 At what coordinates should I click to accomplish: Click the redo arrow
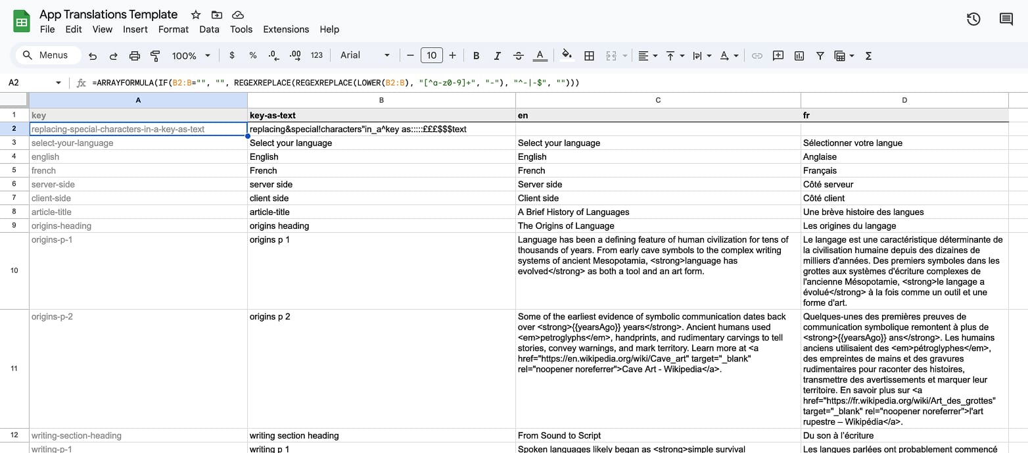(114, 56)
